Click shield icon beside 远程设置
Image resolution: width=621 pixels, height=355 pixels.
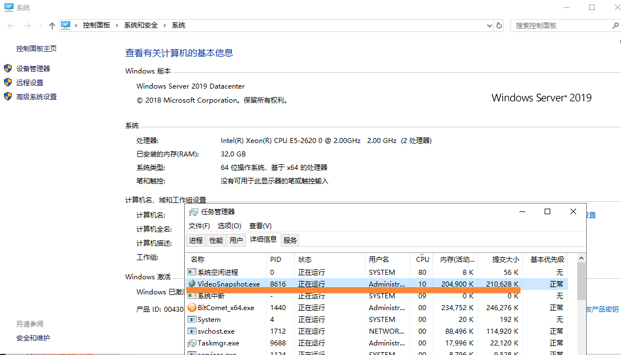[x=8, y=82]
